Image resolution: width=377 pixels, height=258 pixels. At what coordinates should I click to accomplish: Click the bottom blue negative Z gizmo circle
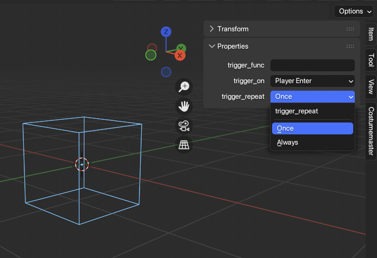166,72
